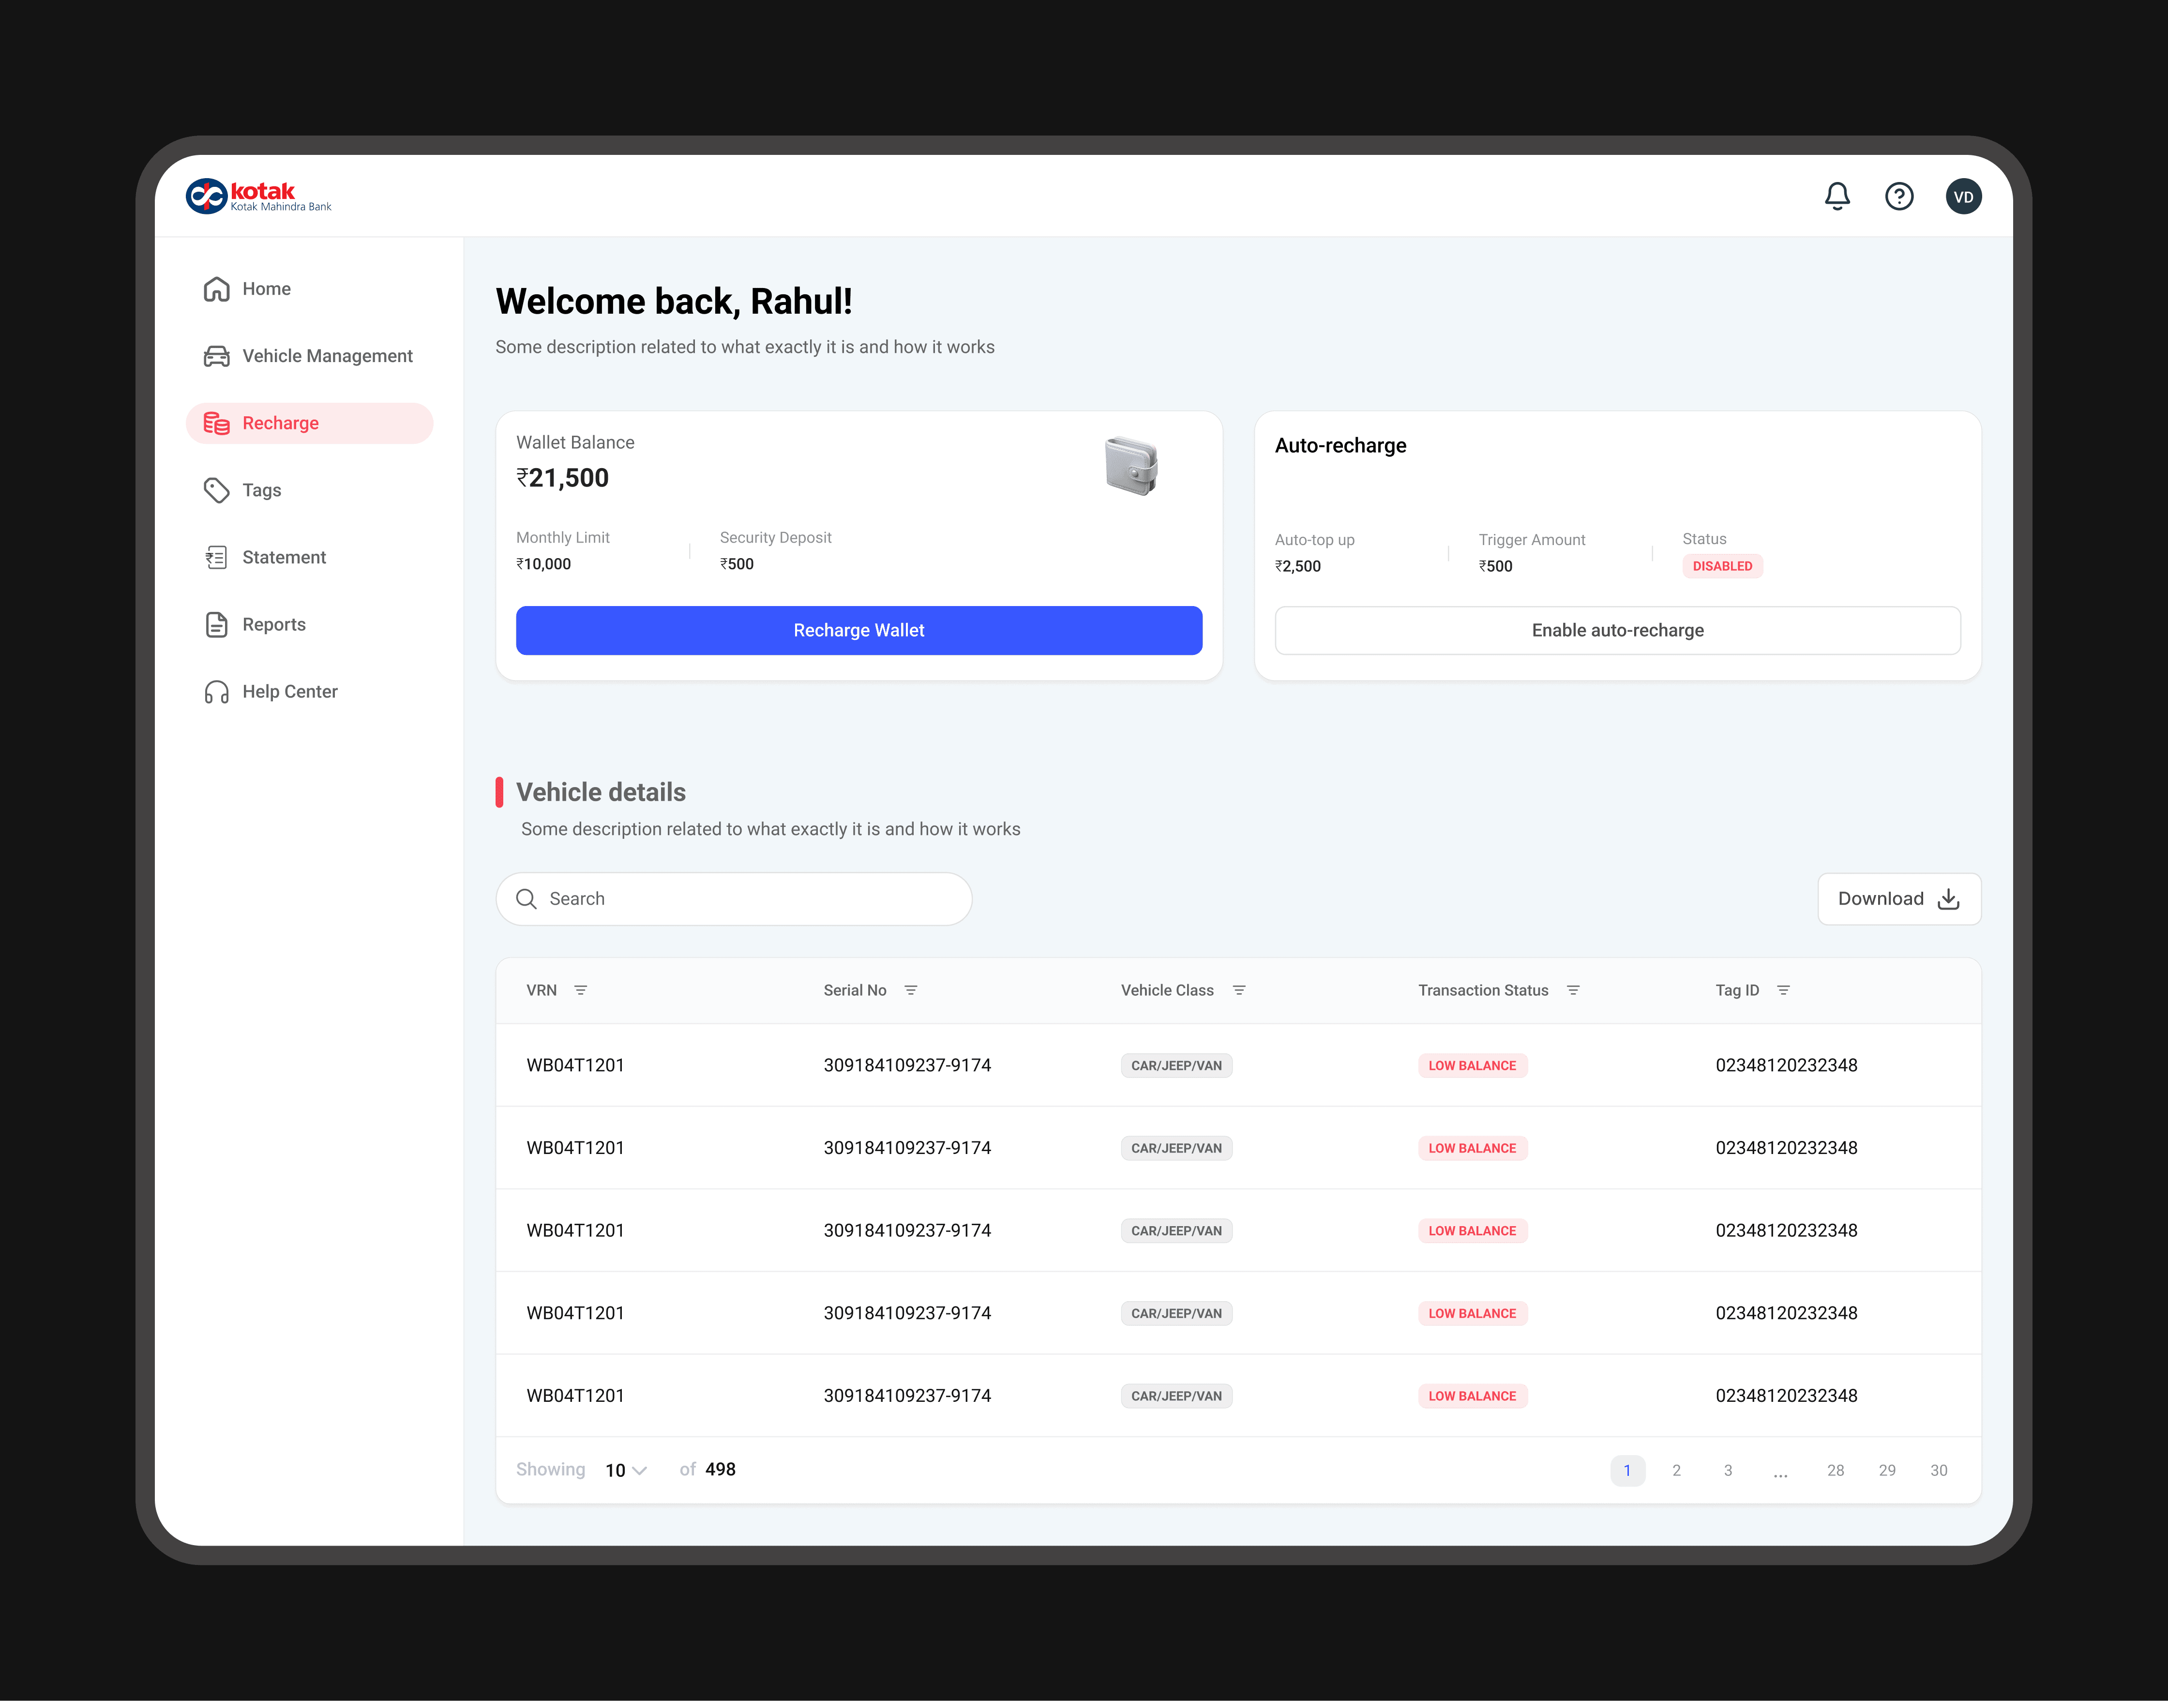Screen dimensions: 2168x1701
Task: Open the help question mark icon
Action: 1898,196
